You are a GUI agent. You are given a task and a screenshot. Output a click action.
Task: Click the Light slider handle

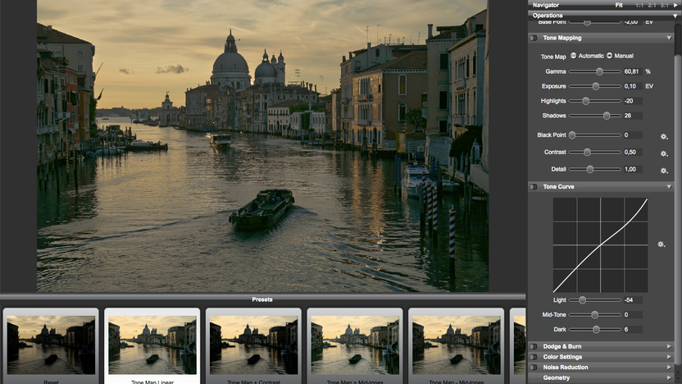click(582, 300)
